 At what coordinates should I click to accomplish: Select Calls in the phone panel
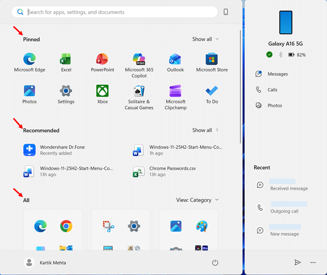272,90
